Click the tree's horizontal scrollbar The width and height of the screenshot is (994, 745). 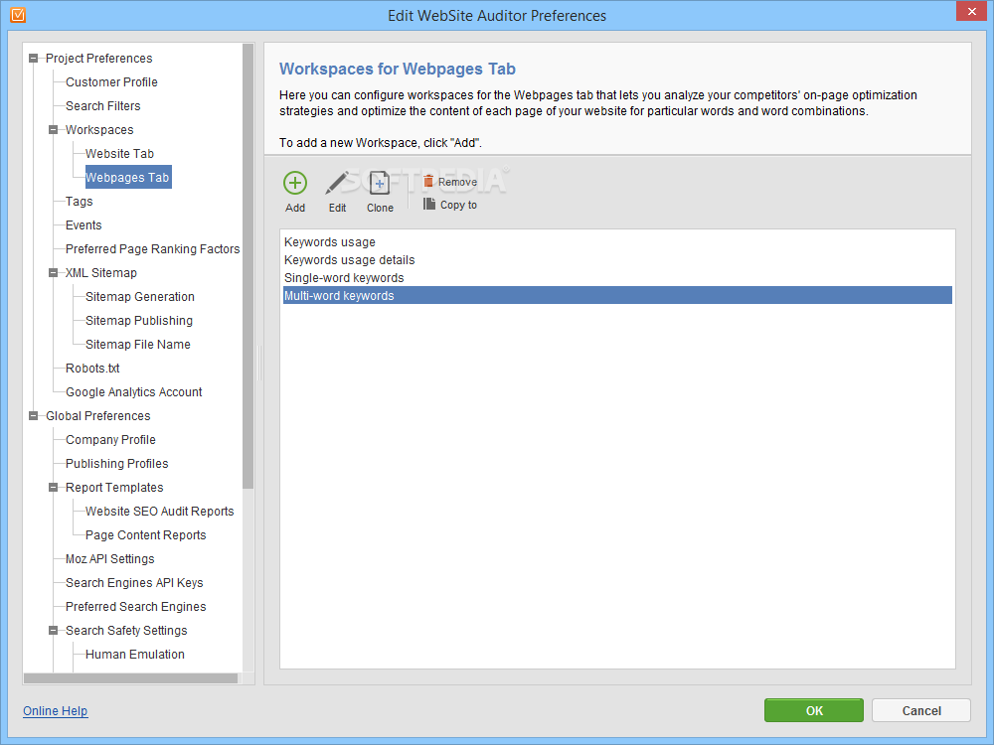pyautogui.click(x=130, y=678)
